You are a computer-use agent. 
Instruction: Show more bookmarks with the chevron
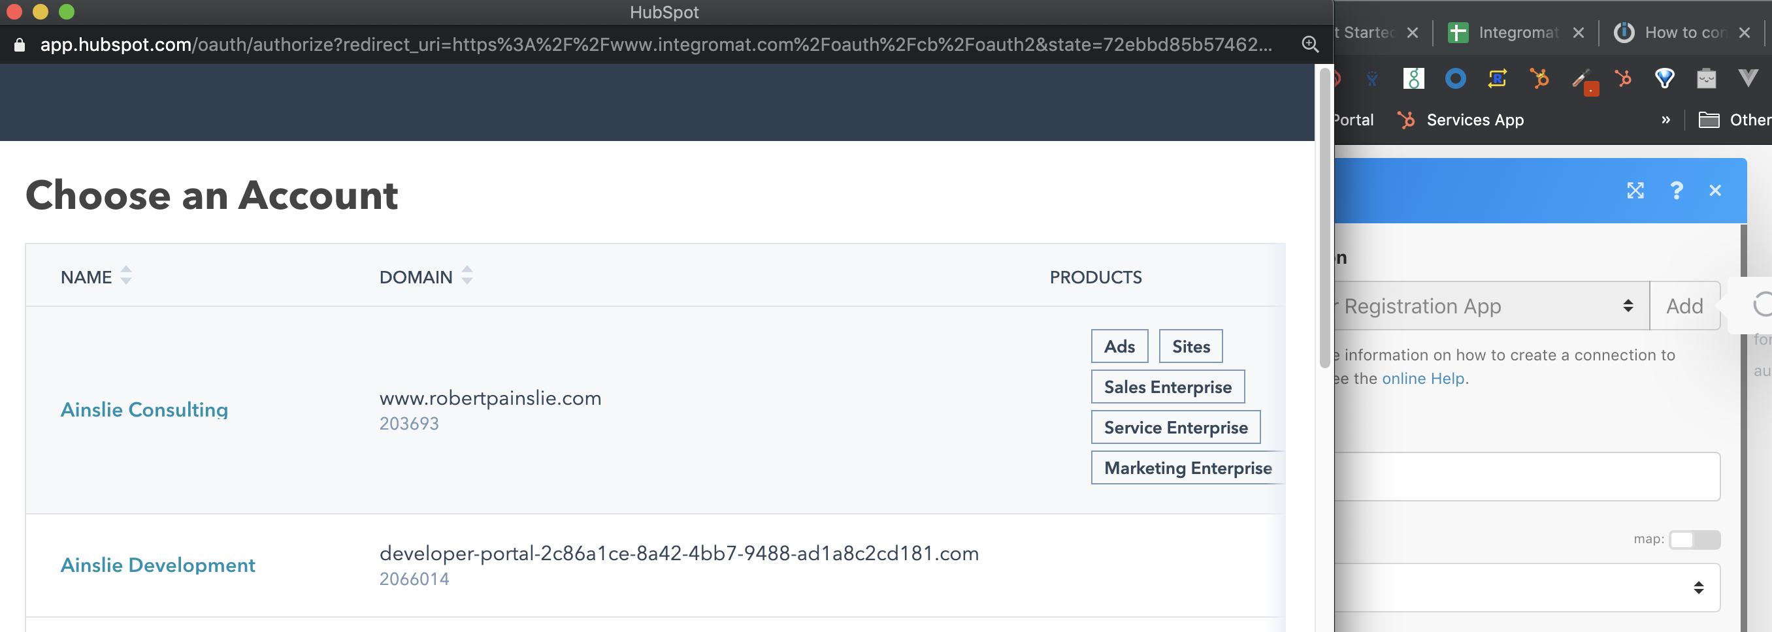1665,120
